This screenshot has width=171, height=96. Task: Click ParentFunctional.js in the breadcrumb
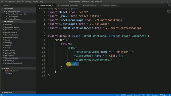coord(47,9)
